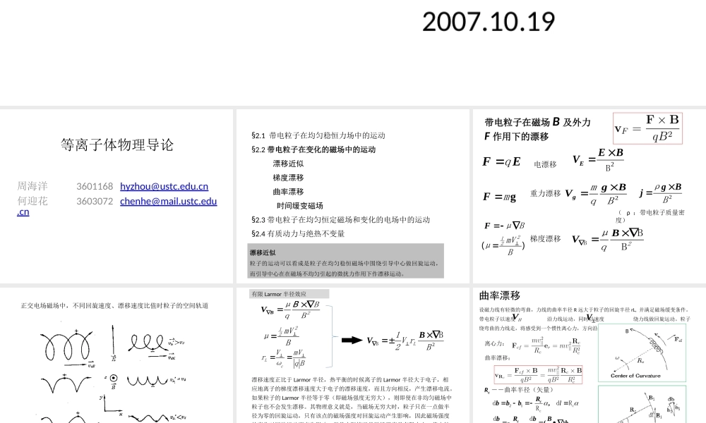Select 梯度漂移 label beside the F = -μ∇B formula

tap(545, 239)
